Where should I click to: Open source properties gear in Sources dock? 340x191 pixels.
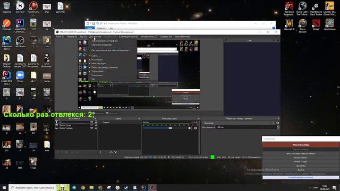point(66,152)
